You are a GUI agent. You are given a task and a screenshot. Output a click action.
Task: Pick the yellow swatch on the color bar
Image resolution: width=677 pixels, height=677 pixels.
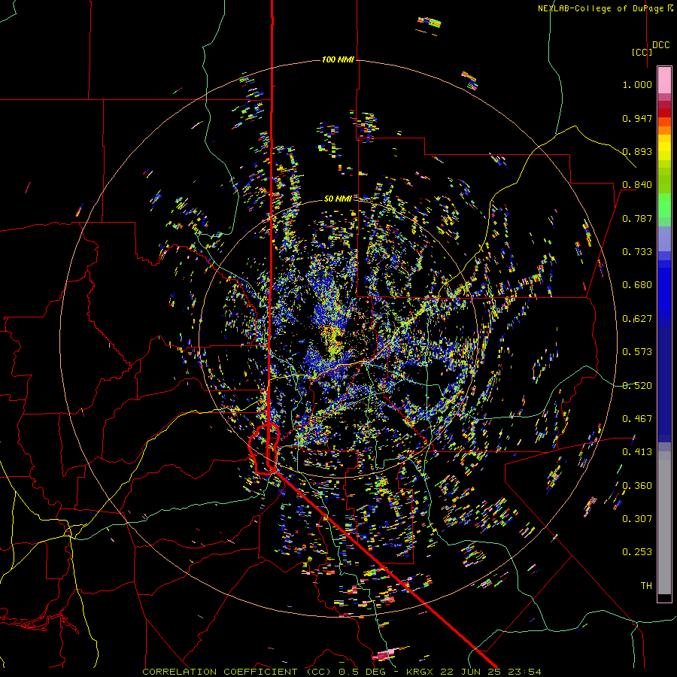pos(664,147)
